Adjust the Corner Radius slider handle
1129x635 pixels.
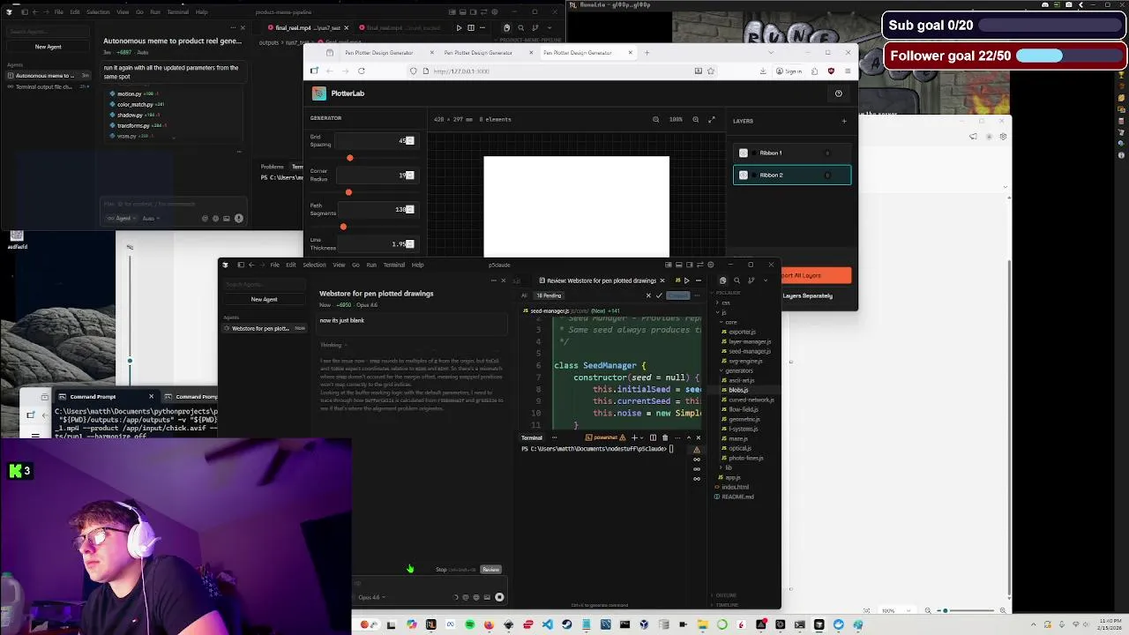coord(348,192)
